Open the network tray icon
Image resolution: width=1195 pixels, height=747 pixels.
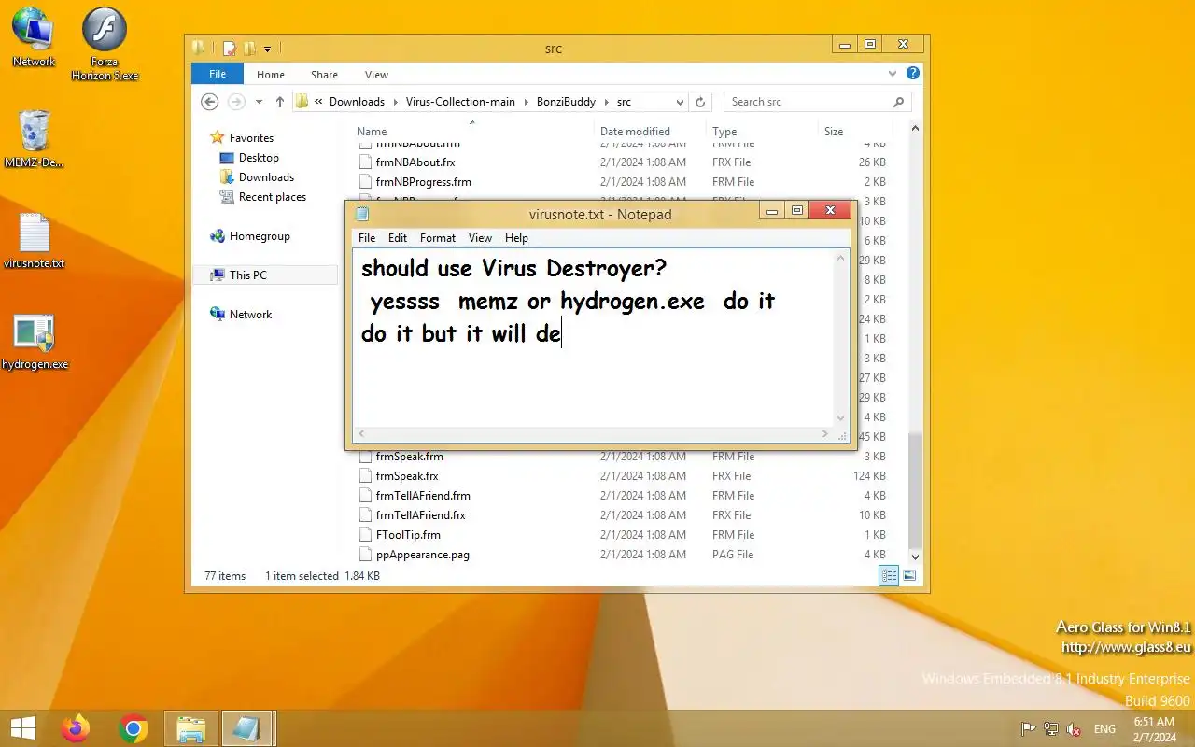(x=1051, y=729)
